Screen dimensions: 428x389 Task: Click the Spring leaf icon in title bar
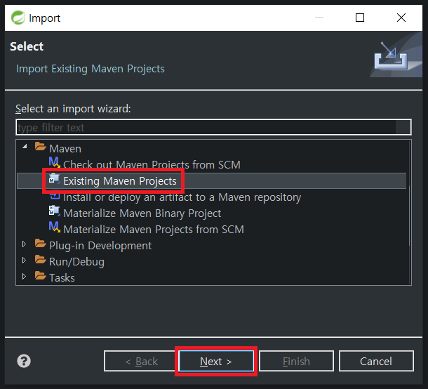[18, 18]
